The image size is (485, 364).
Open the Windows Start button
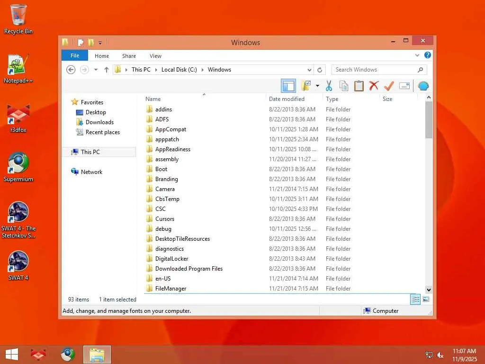click(x=12, y=355)
